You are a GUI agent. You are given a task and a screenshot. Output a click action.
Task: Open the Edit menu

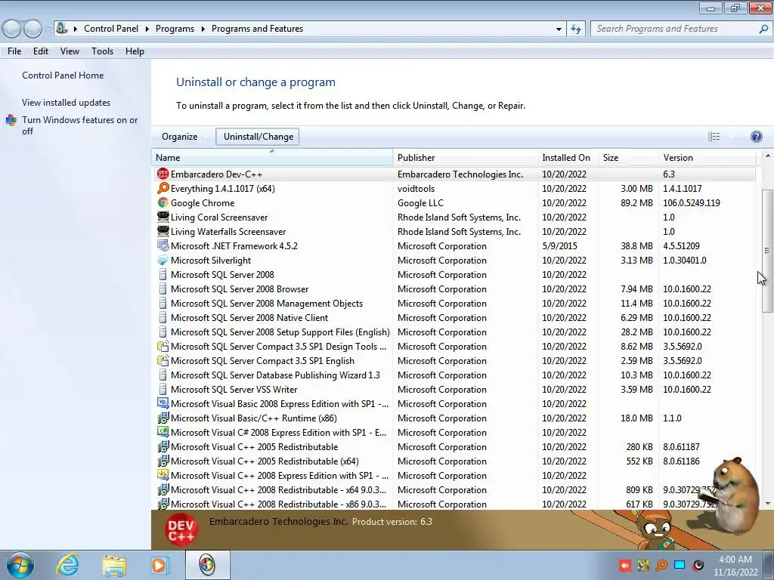pyautogui.click(x=41, y=51)
